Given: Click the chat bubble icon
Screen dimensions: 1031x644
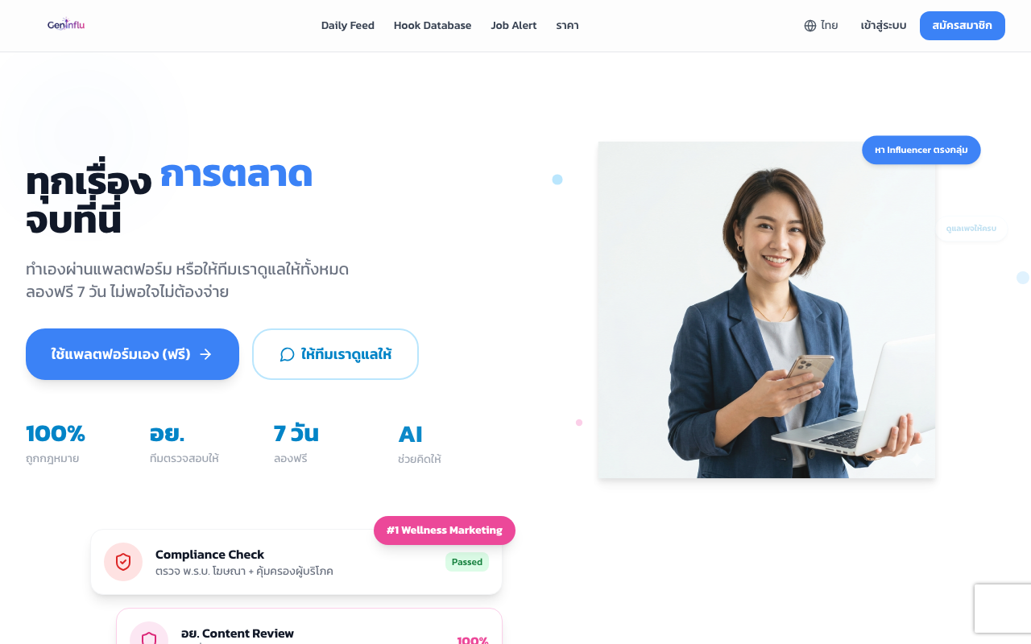Looking at the screenshot, I should tap(287, 354).
